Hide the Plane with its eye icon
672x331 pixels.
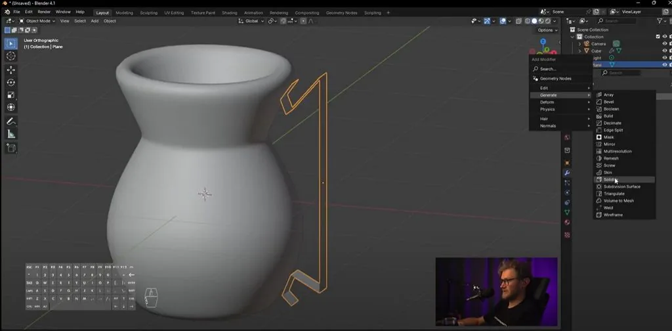point(665,65)
